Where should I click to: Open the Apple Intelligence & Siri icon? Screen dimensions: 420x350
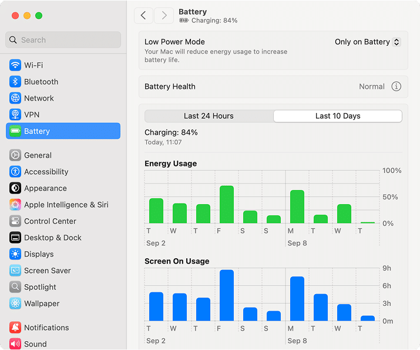point(15,205)
